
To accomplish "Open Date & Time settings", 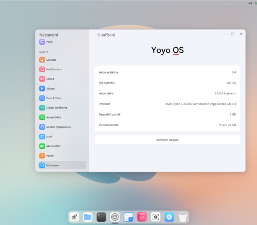I will click(x=53, y=98).
